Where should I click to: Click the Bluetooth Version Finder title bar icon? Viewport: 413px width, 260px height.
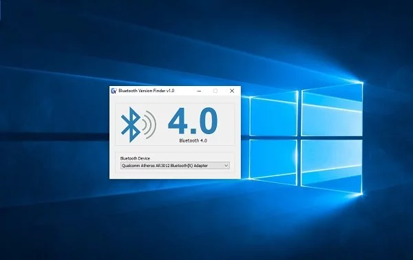click(114, 91)
